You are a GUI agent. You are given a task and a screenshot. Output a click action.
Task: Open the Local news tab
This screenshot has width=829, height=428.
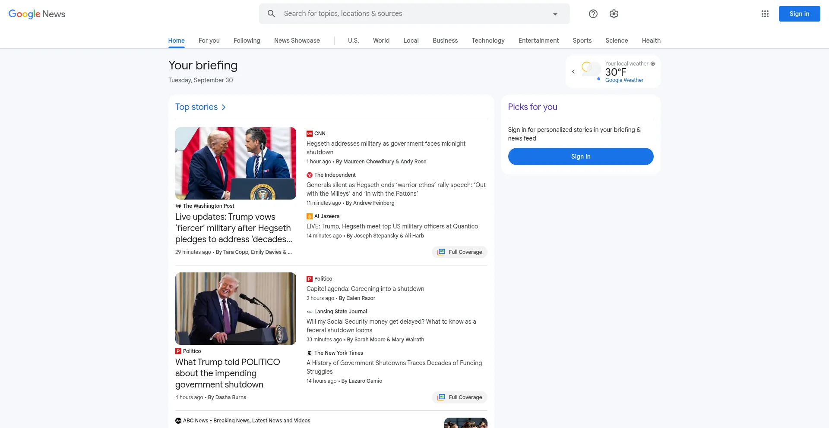[411, 41]
